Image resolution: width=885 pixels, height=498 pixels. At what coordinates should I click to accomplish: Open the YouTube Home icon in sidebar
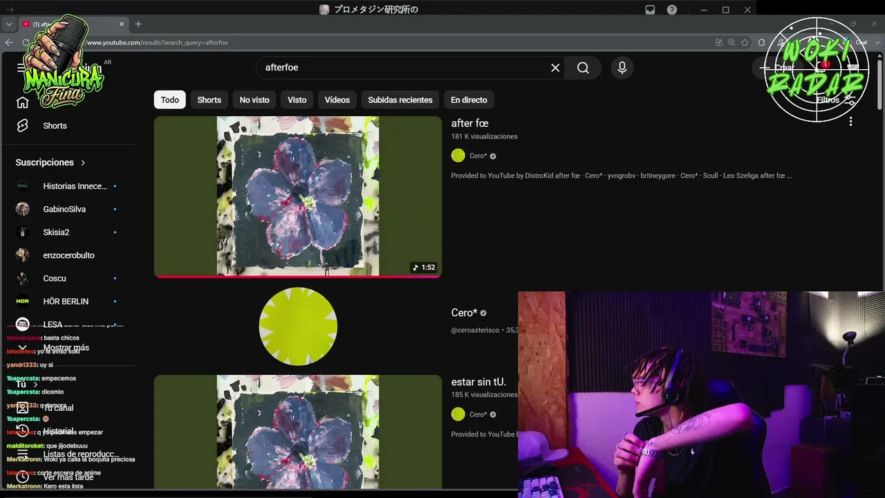pyautogui.click(x=23, y=102)
